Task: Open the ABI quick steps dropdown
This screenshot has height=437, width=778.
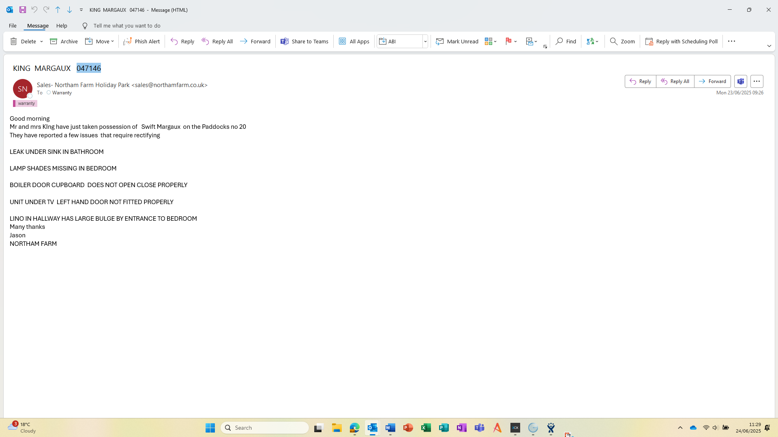Action: (425, 41)
